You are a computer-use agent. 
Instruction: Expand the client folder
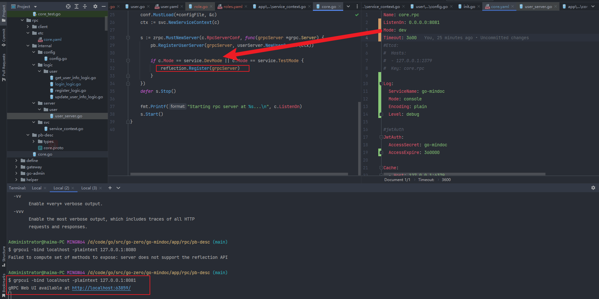pos(28,27)
